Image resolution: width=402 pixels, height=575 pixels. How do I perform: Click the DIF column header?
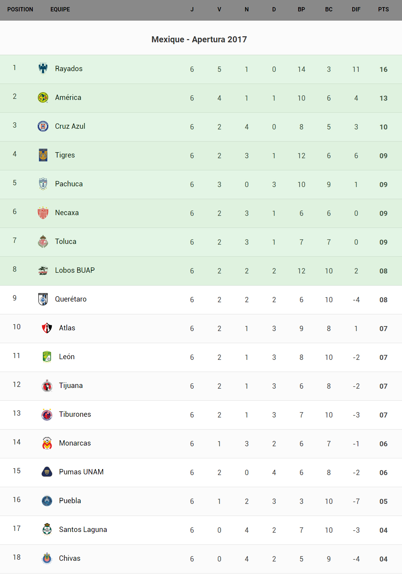tap(356, 10)
